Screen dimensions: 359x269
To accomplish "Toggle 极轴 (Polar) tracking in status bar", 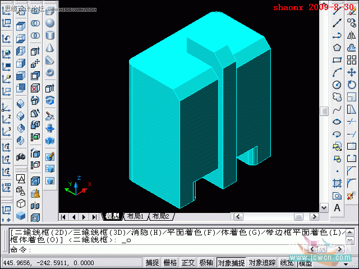I will (x=206, y=262).
